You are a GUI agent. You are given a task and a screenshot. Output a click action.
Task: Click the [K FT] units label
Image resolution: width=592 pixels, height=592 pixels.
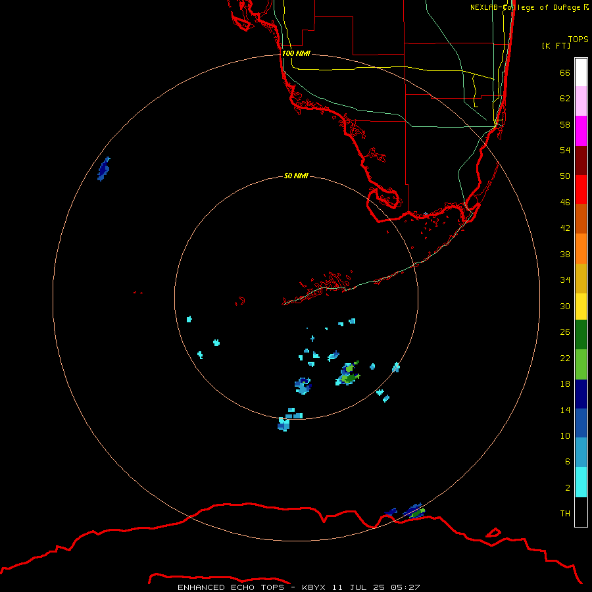point(556,45)
